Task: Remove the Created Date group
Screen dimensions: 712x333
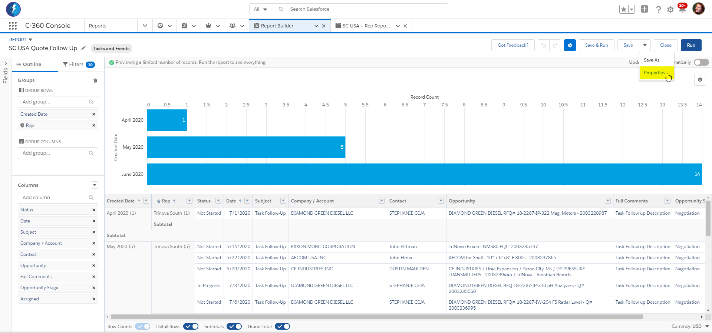Action: click(x=94, y=114)
